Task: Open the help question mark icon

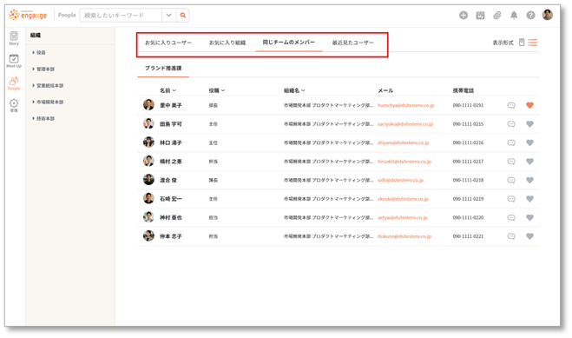Action: [530, 15]
